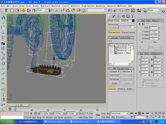Click the Parameters button
166x124 pixels.
[x=114, y=32]
